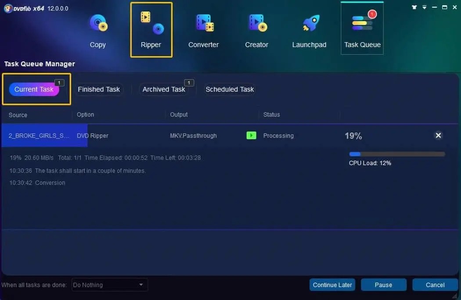
Task: Switch to the Finished Task tab
Action: 98,89
